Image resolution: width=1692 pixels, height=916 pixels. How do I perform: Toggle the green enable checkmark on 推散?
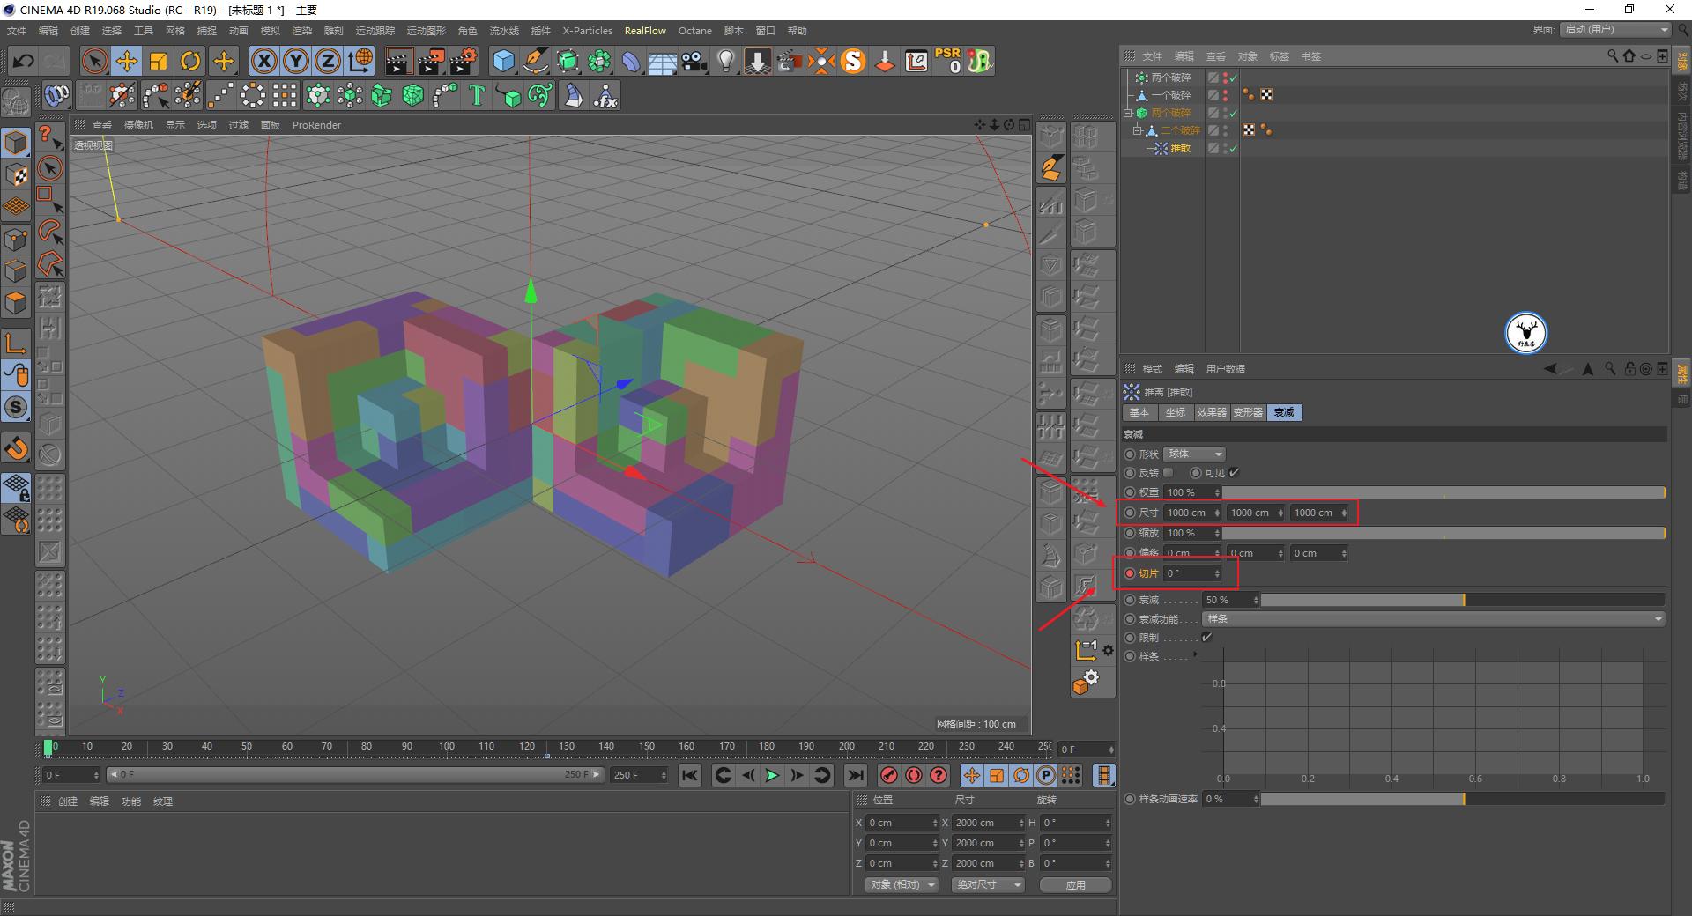[x=1234, y=148]
